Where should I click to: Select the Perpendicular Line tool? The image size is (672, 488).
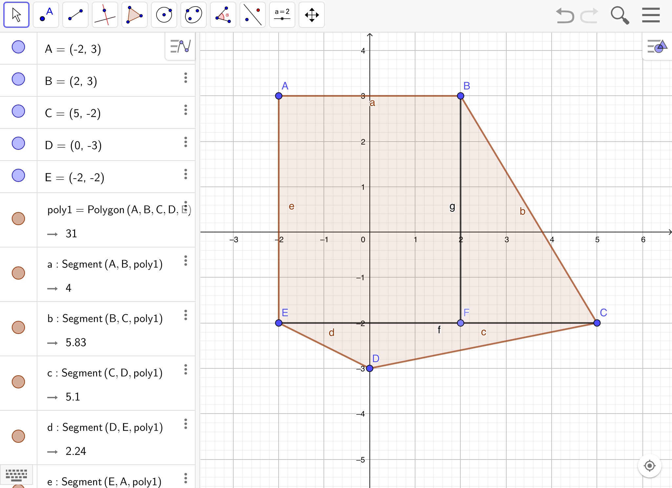(x=105, y=15)
